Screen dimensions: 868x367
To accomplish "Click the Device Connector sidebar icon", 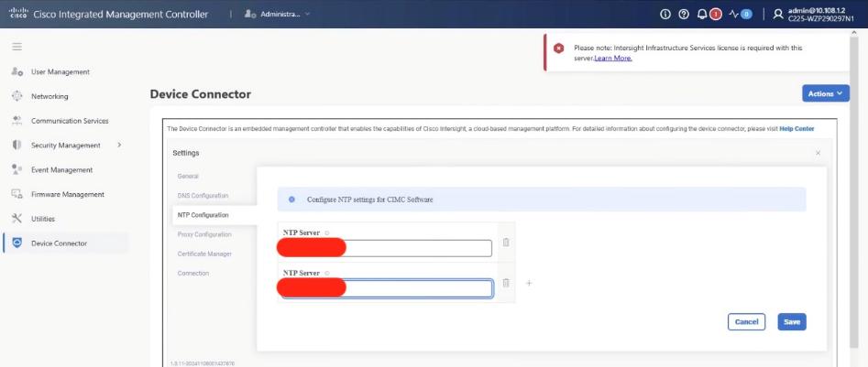I will (x=17, y=243).
